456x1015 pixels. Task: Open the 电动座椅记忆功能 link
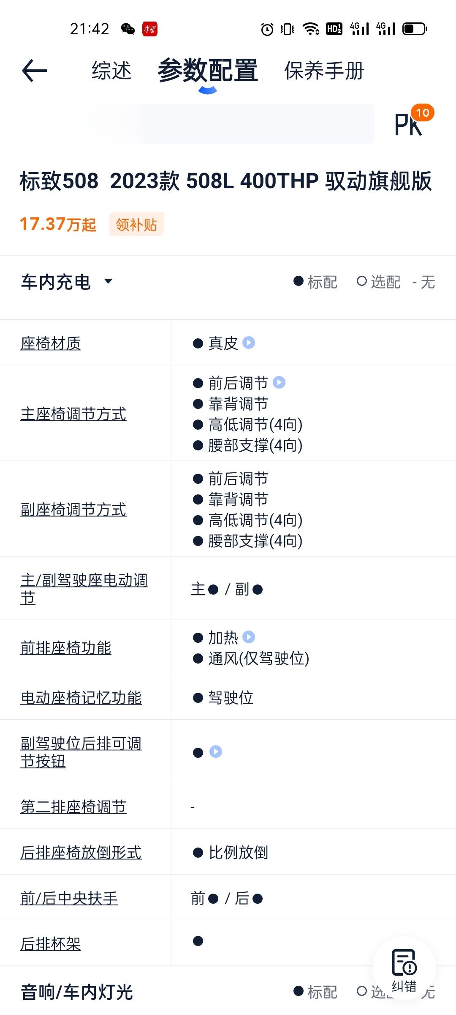[x=81, y=697]
